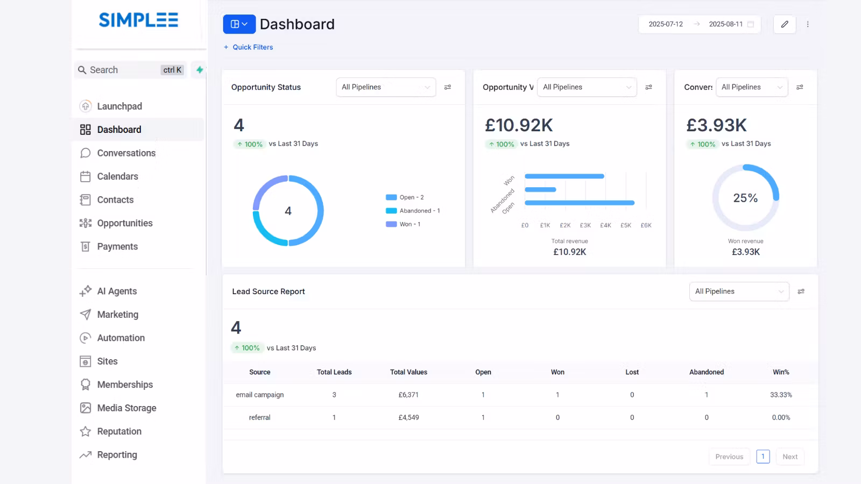
Task: Click the green lightning bolt quick actions icon
Action: [200, 70]
